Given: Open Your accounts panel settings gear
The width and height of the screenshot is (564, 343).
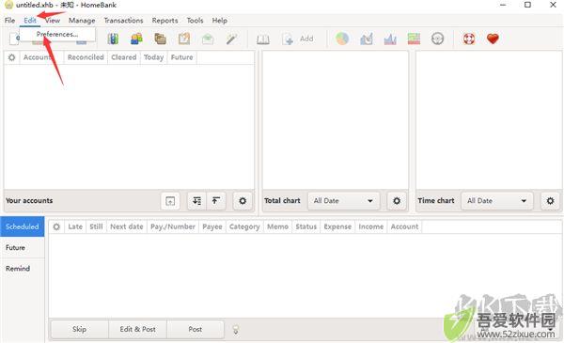Looking at the screenshot, I should coord(243,200).
